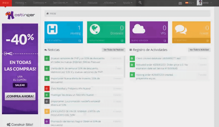This screenshot has height=127, width=219.
Task: Click the icon beside Hosting order #20683203 created
Action: 132,75
